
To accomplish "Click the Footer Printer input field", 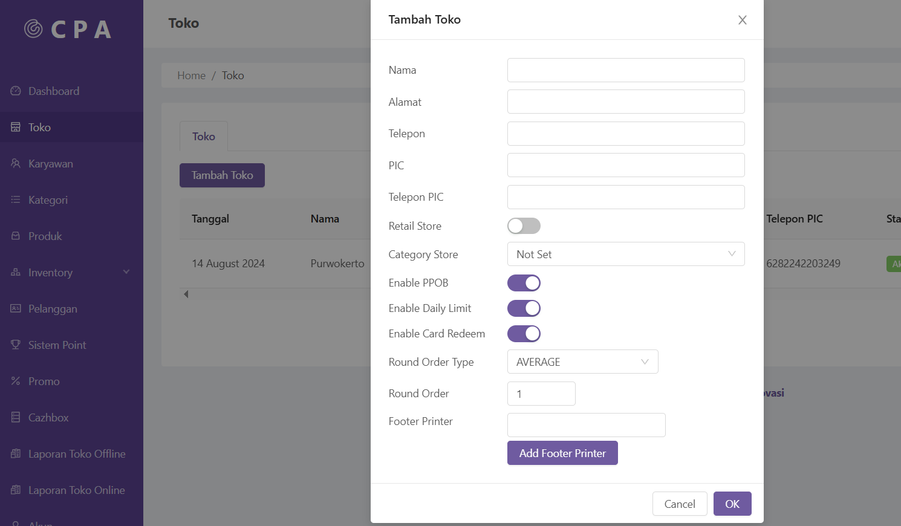I will (x=587, y=425).
